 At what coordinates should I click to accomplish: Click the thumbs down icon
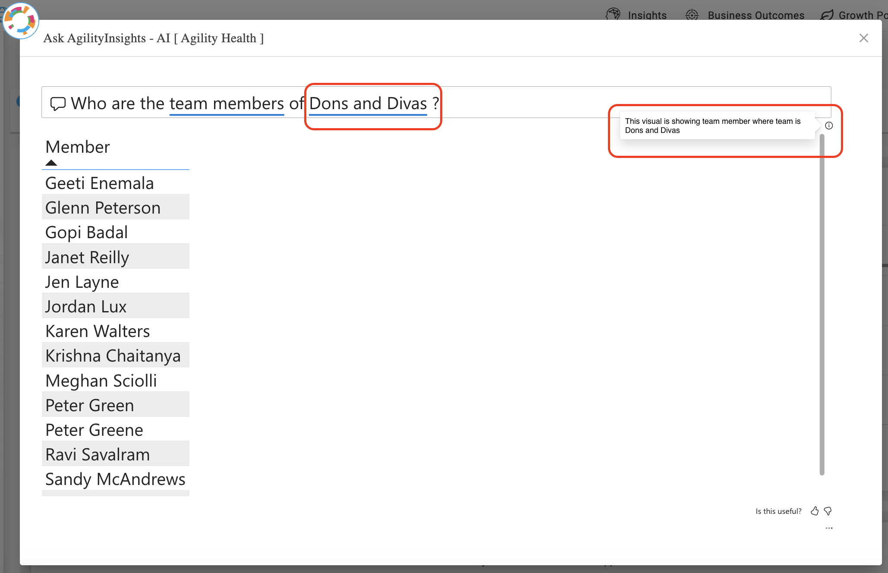tap(828, 511)
